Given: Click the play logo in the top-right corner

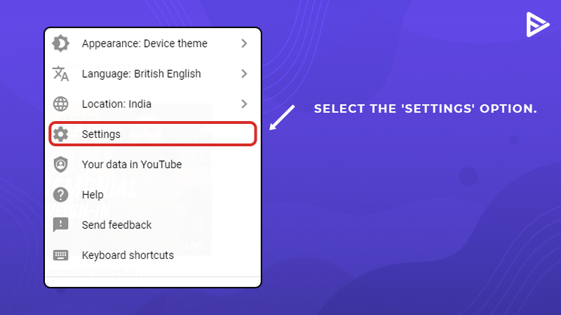Looking at the screenshot, I should click(x=537, y=24).
